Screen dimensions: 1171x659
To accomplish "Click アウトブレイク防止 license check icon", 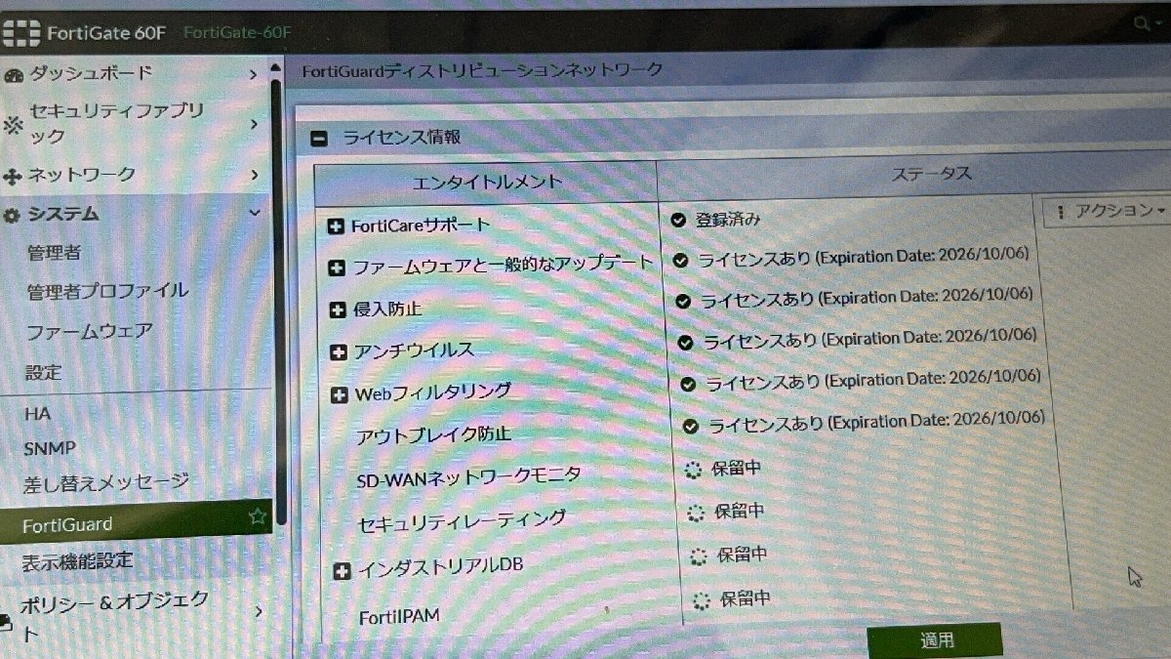I will [x=691, y=426].
